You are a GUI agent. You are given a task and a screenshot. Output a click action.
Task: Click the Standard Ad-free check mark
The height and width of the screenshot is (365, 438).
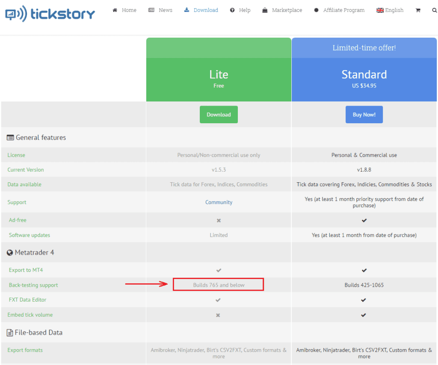pos(364,220)
